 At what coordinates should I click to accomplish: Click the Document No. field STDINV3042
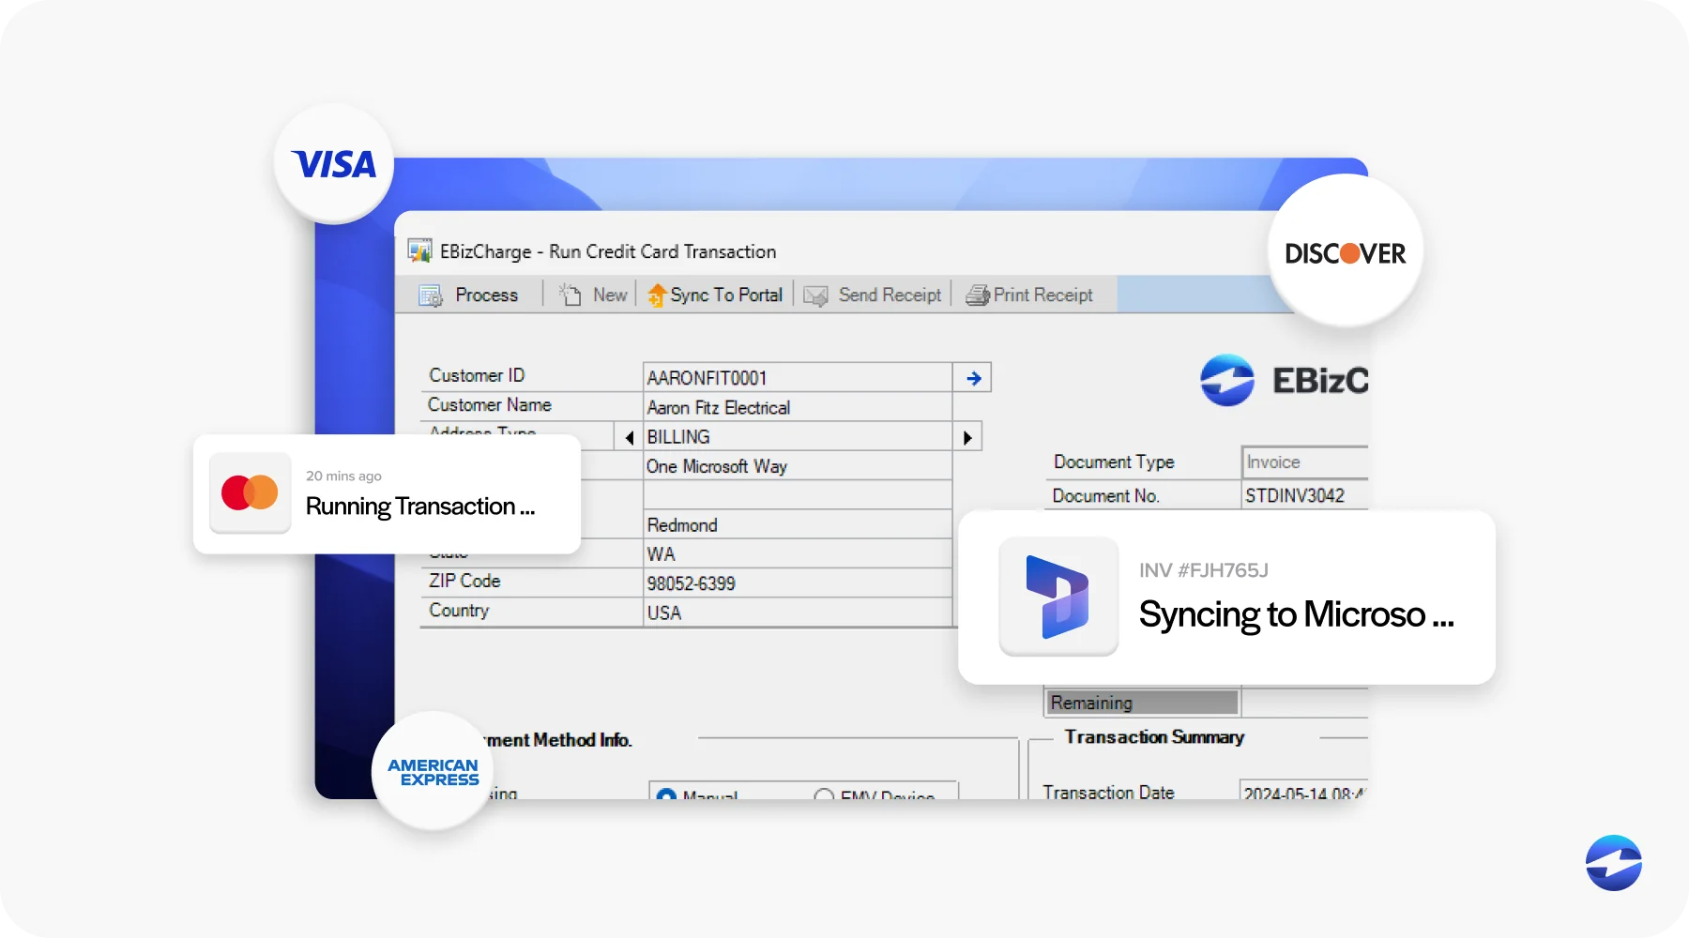tap(1305, 495)
